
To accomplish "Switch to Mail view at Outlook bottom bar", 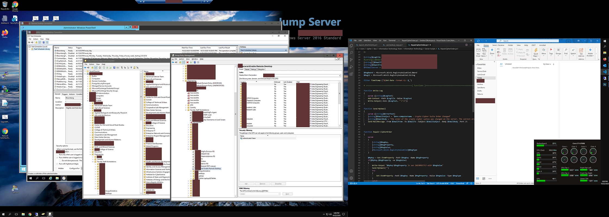I will (x=478, y=178).
